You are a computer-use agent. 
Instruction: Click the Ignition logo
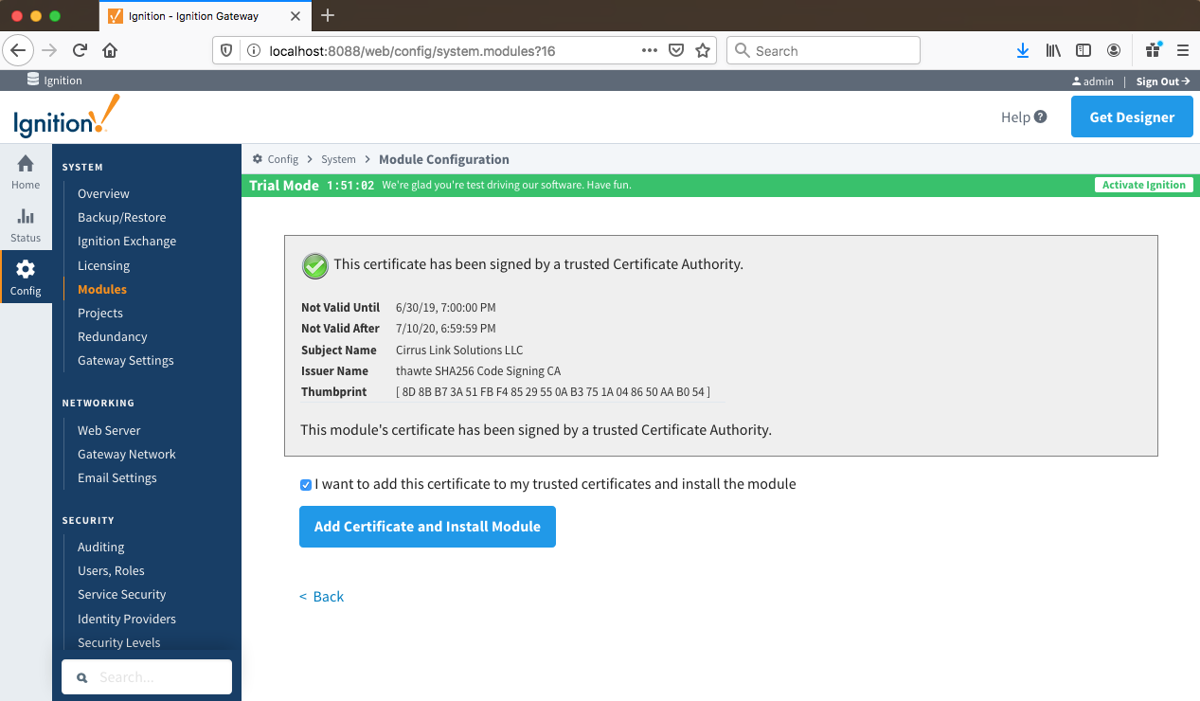tap(66, 117)
